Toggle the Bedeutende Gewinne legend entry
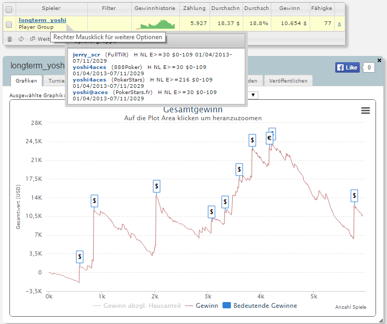The image size is (387, 324). 259,306
